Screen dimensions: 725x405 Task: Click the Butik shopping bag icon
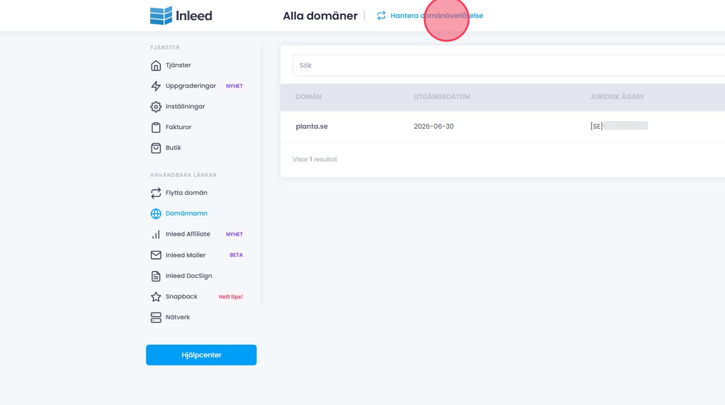(x=156, y=148)
